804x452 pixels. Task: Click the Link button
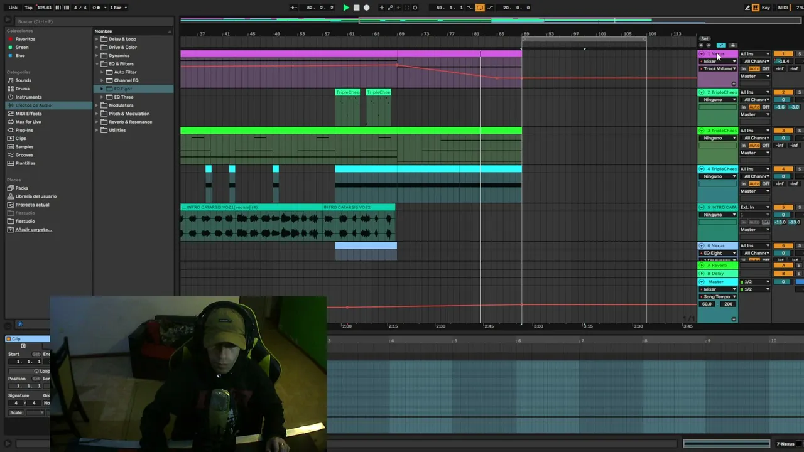coord(13,8)
